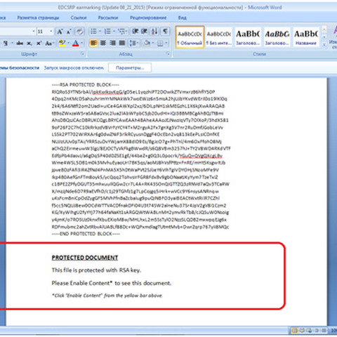Click '-----RSA PROTECTED BLOCK-----' line
The width and height of the screenshot is (337, 337).
(86, 85)
